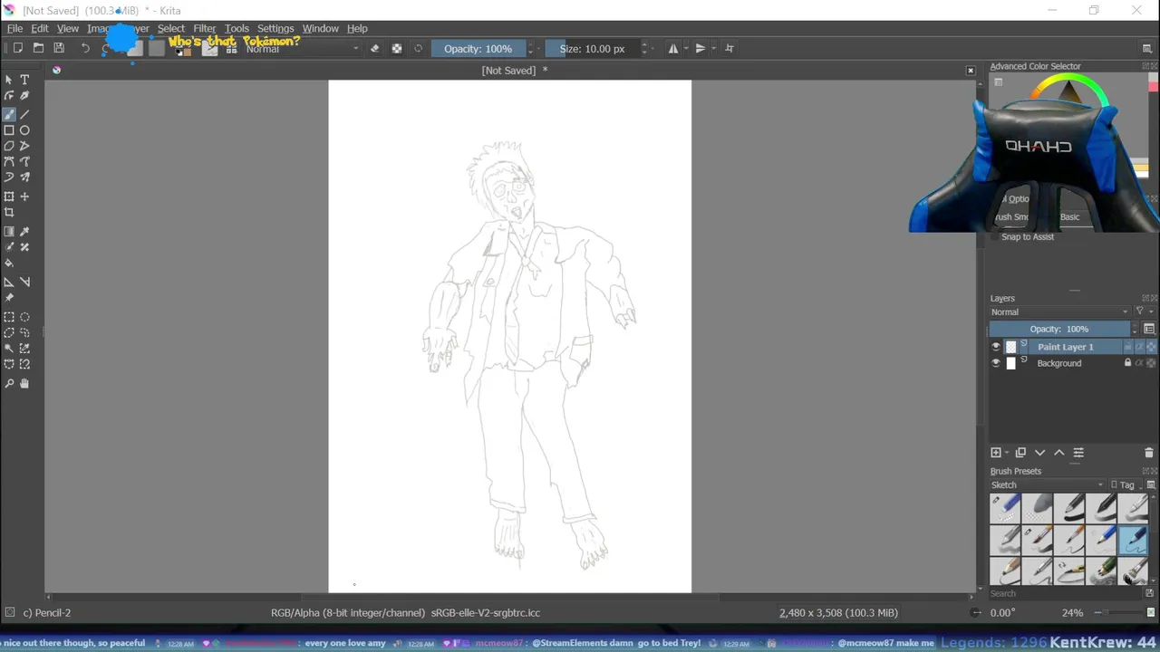Toggle eraser mode
This screenshot has height=652, width=1160.
pyautogui.click(x=375, y=48)
